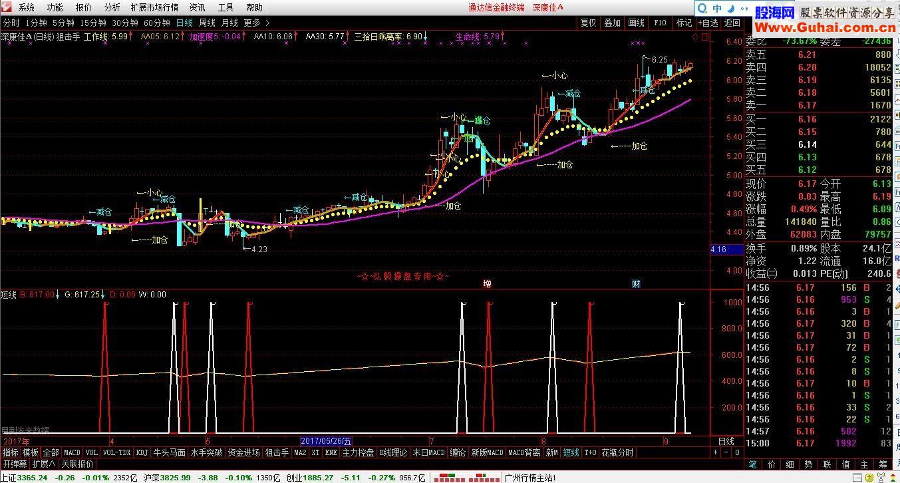
Task: Switch to the 联 tab
Action: pyautogui.click(x=827, y=464)
